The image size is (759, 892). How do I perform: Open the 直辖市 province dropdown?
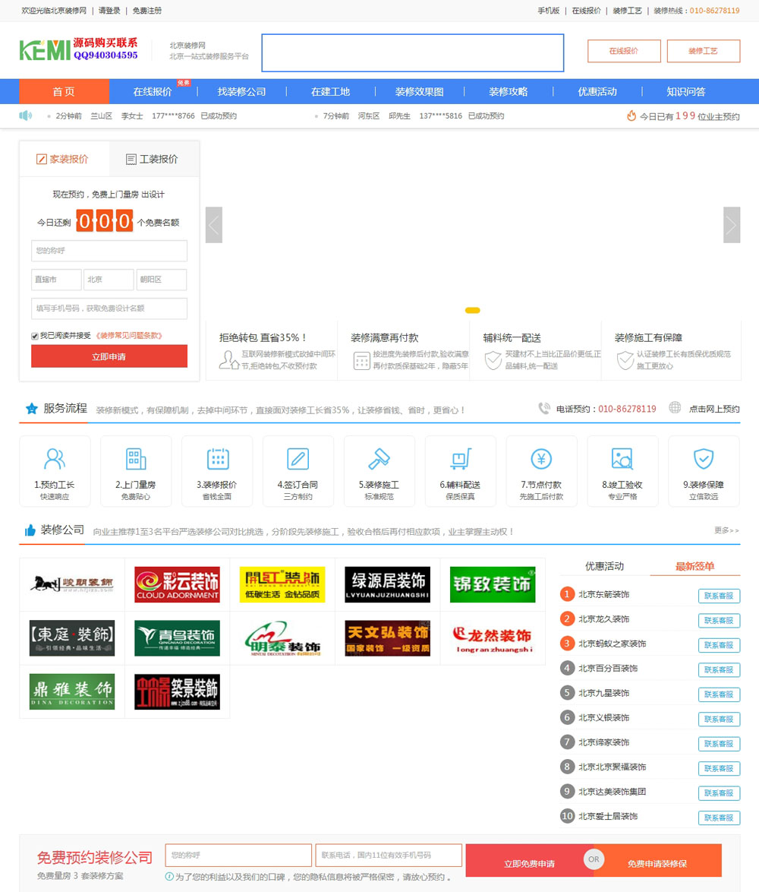(56, 280)
